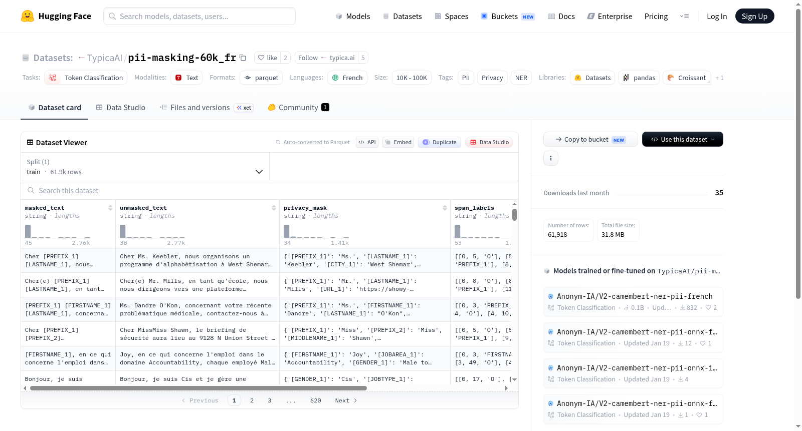Open Buckets in the top navigation

(x=508, y=16)
